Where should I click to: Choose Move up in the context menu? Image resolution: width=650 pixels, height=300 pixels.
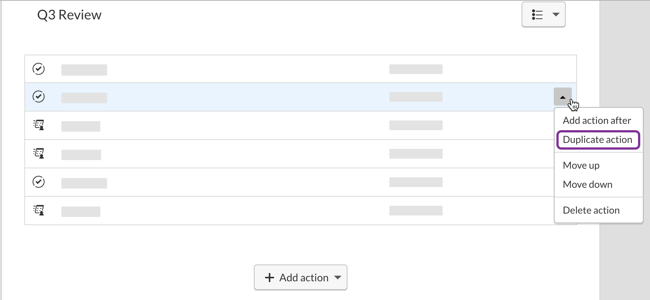[x=581, y=165]
